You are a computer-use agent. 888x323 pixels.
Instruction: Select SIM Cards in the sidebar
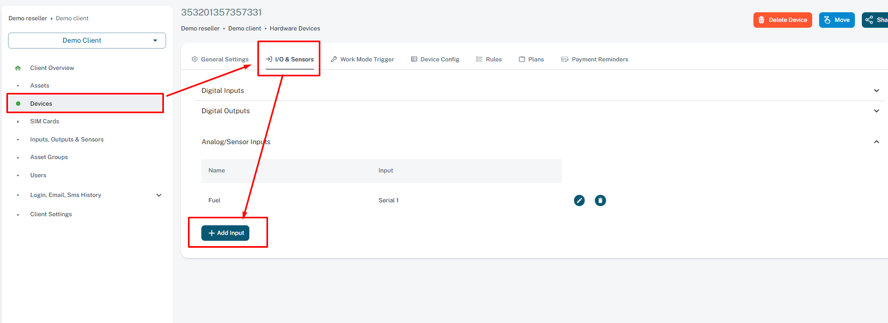tap(44, 121)
